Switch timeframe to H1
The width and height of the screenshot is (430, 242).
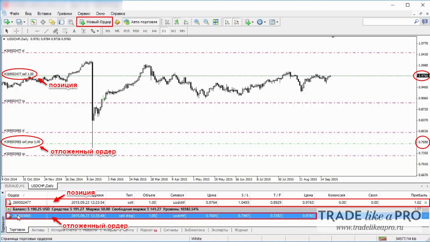coord(145,31)
